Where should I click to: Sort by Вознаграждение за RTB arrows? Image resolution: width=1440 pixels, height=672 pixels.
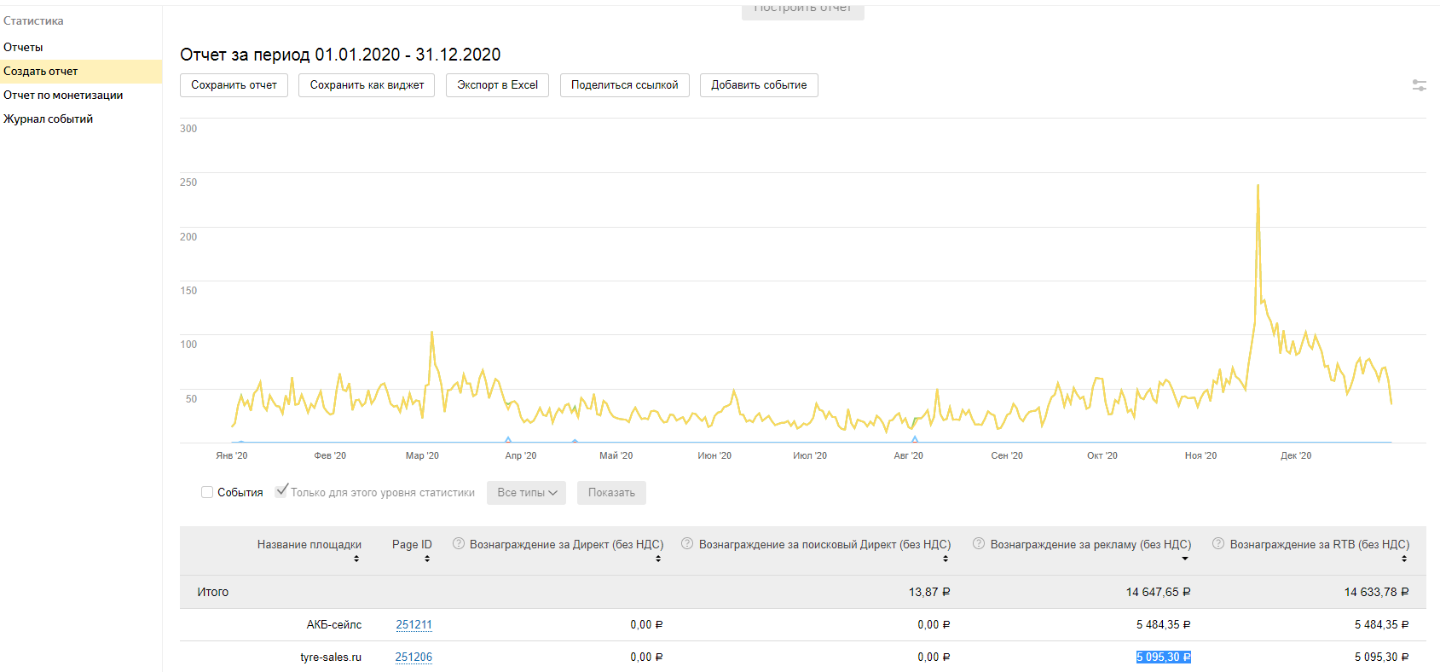click(1404, 559)
